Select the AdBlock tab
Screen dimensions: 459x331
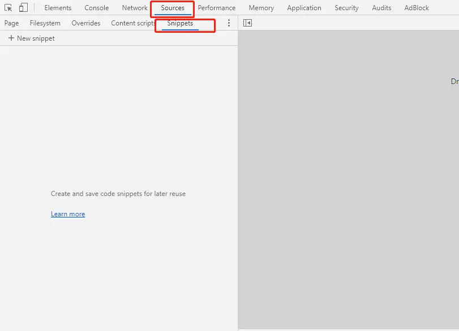tap(416, 8)
